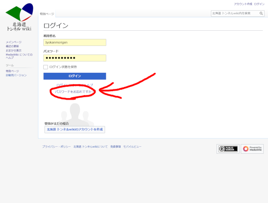This screenshot has width=268, height=203.
Task: Toggle the ログイン状態を保持 checkbox
Action: (x=46, y=67)
